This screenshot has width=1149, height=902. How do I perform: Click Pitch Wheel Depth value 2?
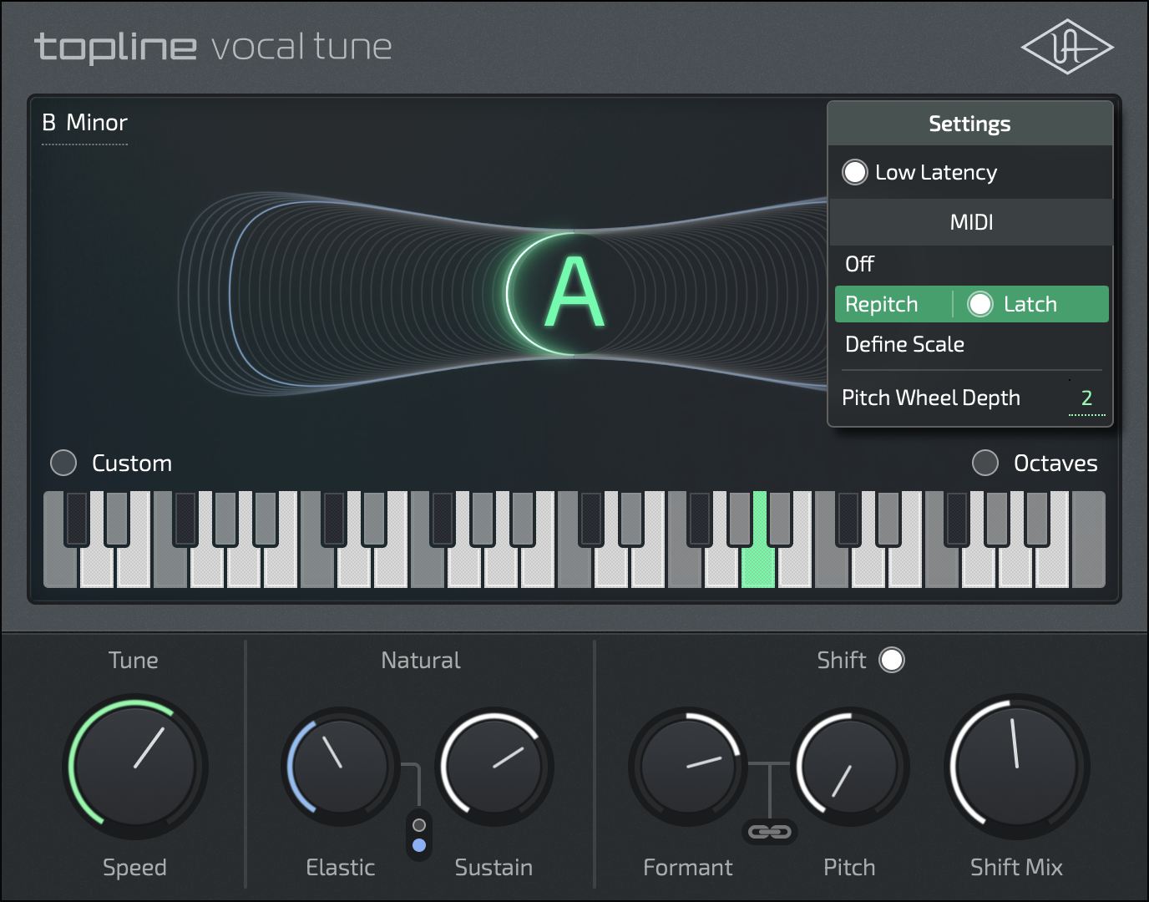point(1086,398)
